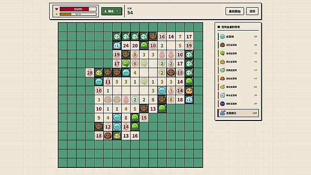Reveal the hidden tile left of the 28 tile

[x=81, y=73]
